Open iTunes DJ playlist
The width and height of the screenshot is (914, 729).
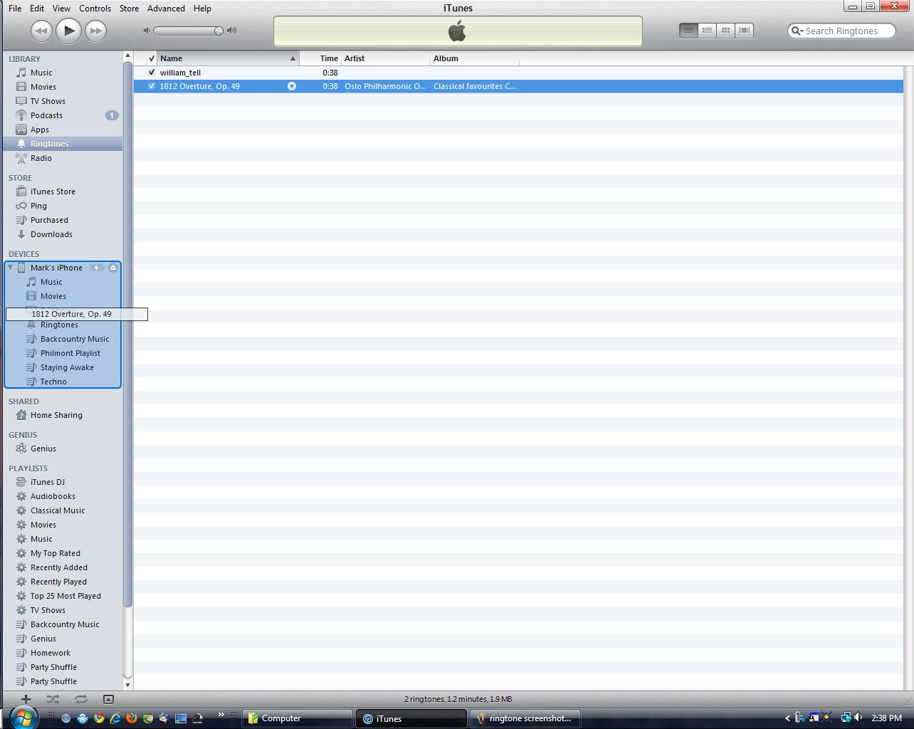[47, 482]
